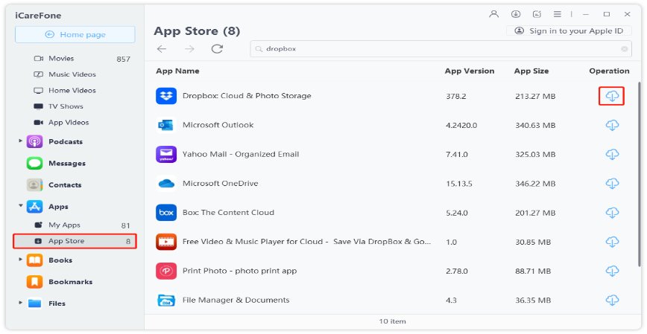647x334 pixels.
Task: Click the Home page button
Action: 75,35
